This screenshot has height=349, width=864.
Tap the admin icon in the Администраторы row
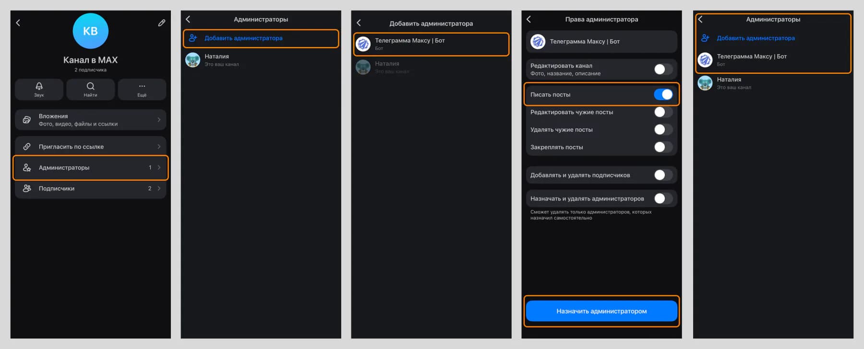click(27, 167)
